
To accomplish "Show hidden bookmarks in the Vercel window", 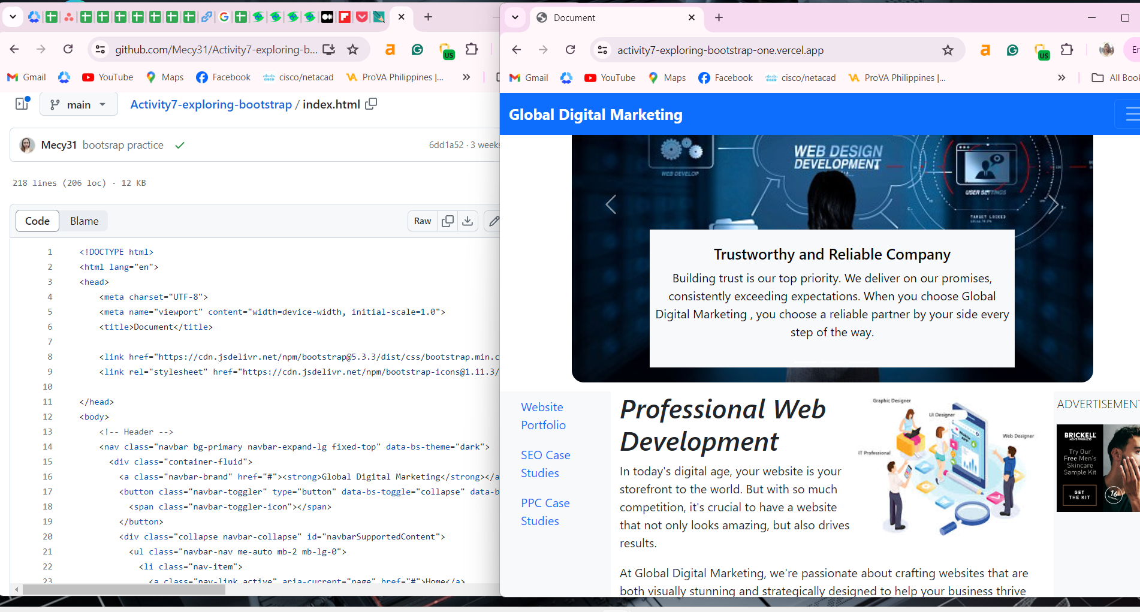I will point(1061,78).
